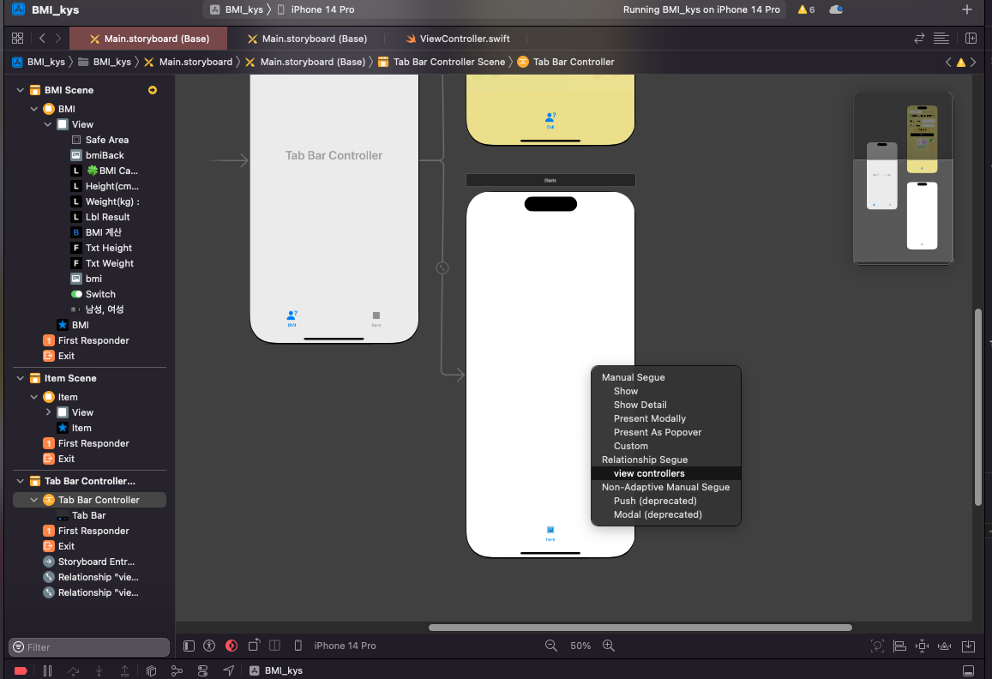The height and width of the screenshot is (679, 992).
Task: Click the vertical canvas scrollbar
Action: pos(978,407)
